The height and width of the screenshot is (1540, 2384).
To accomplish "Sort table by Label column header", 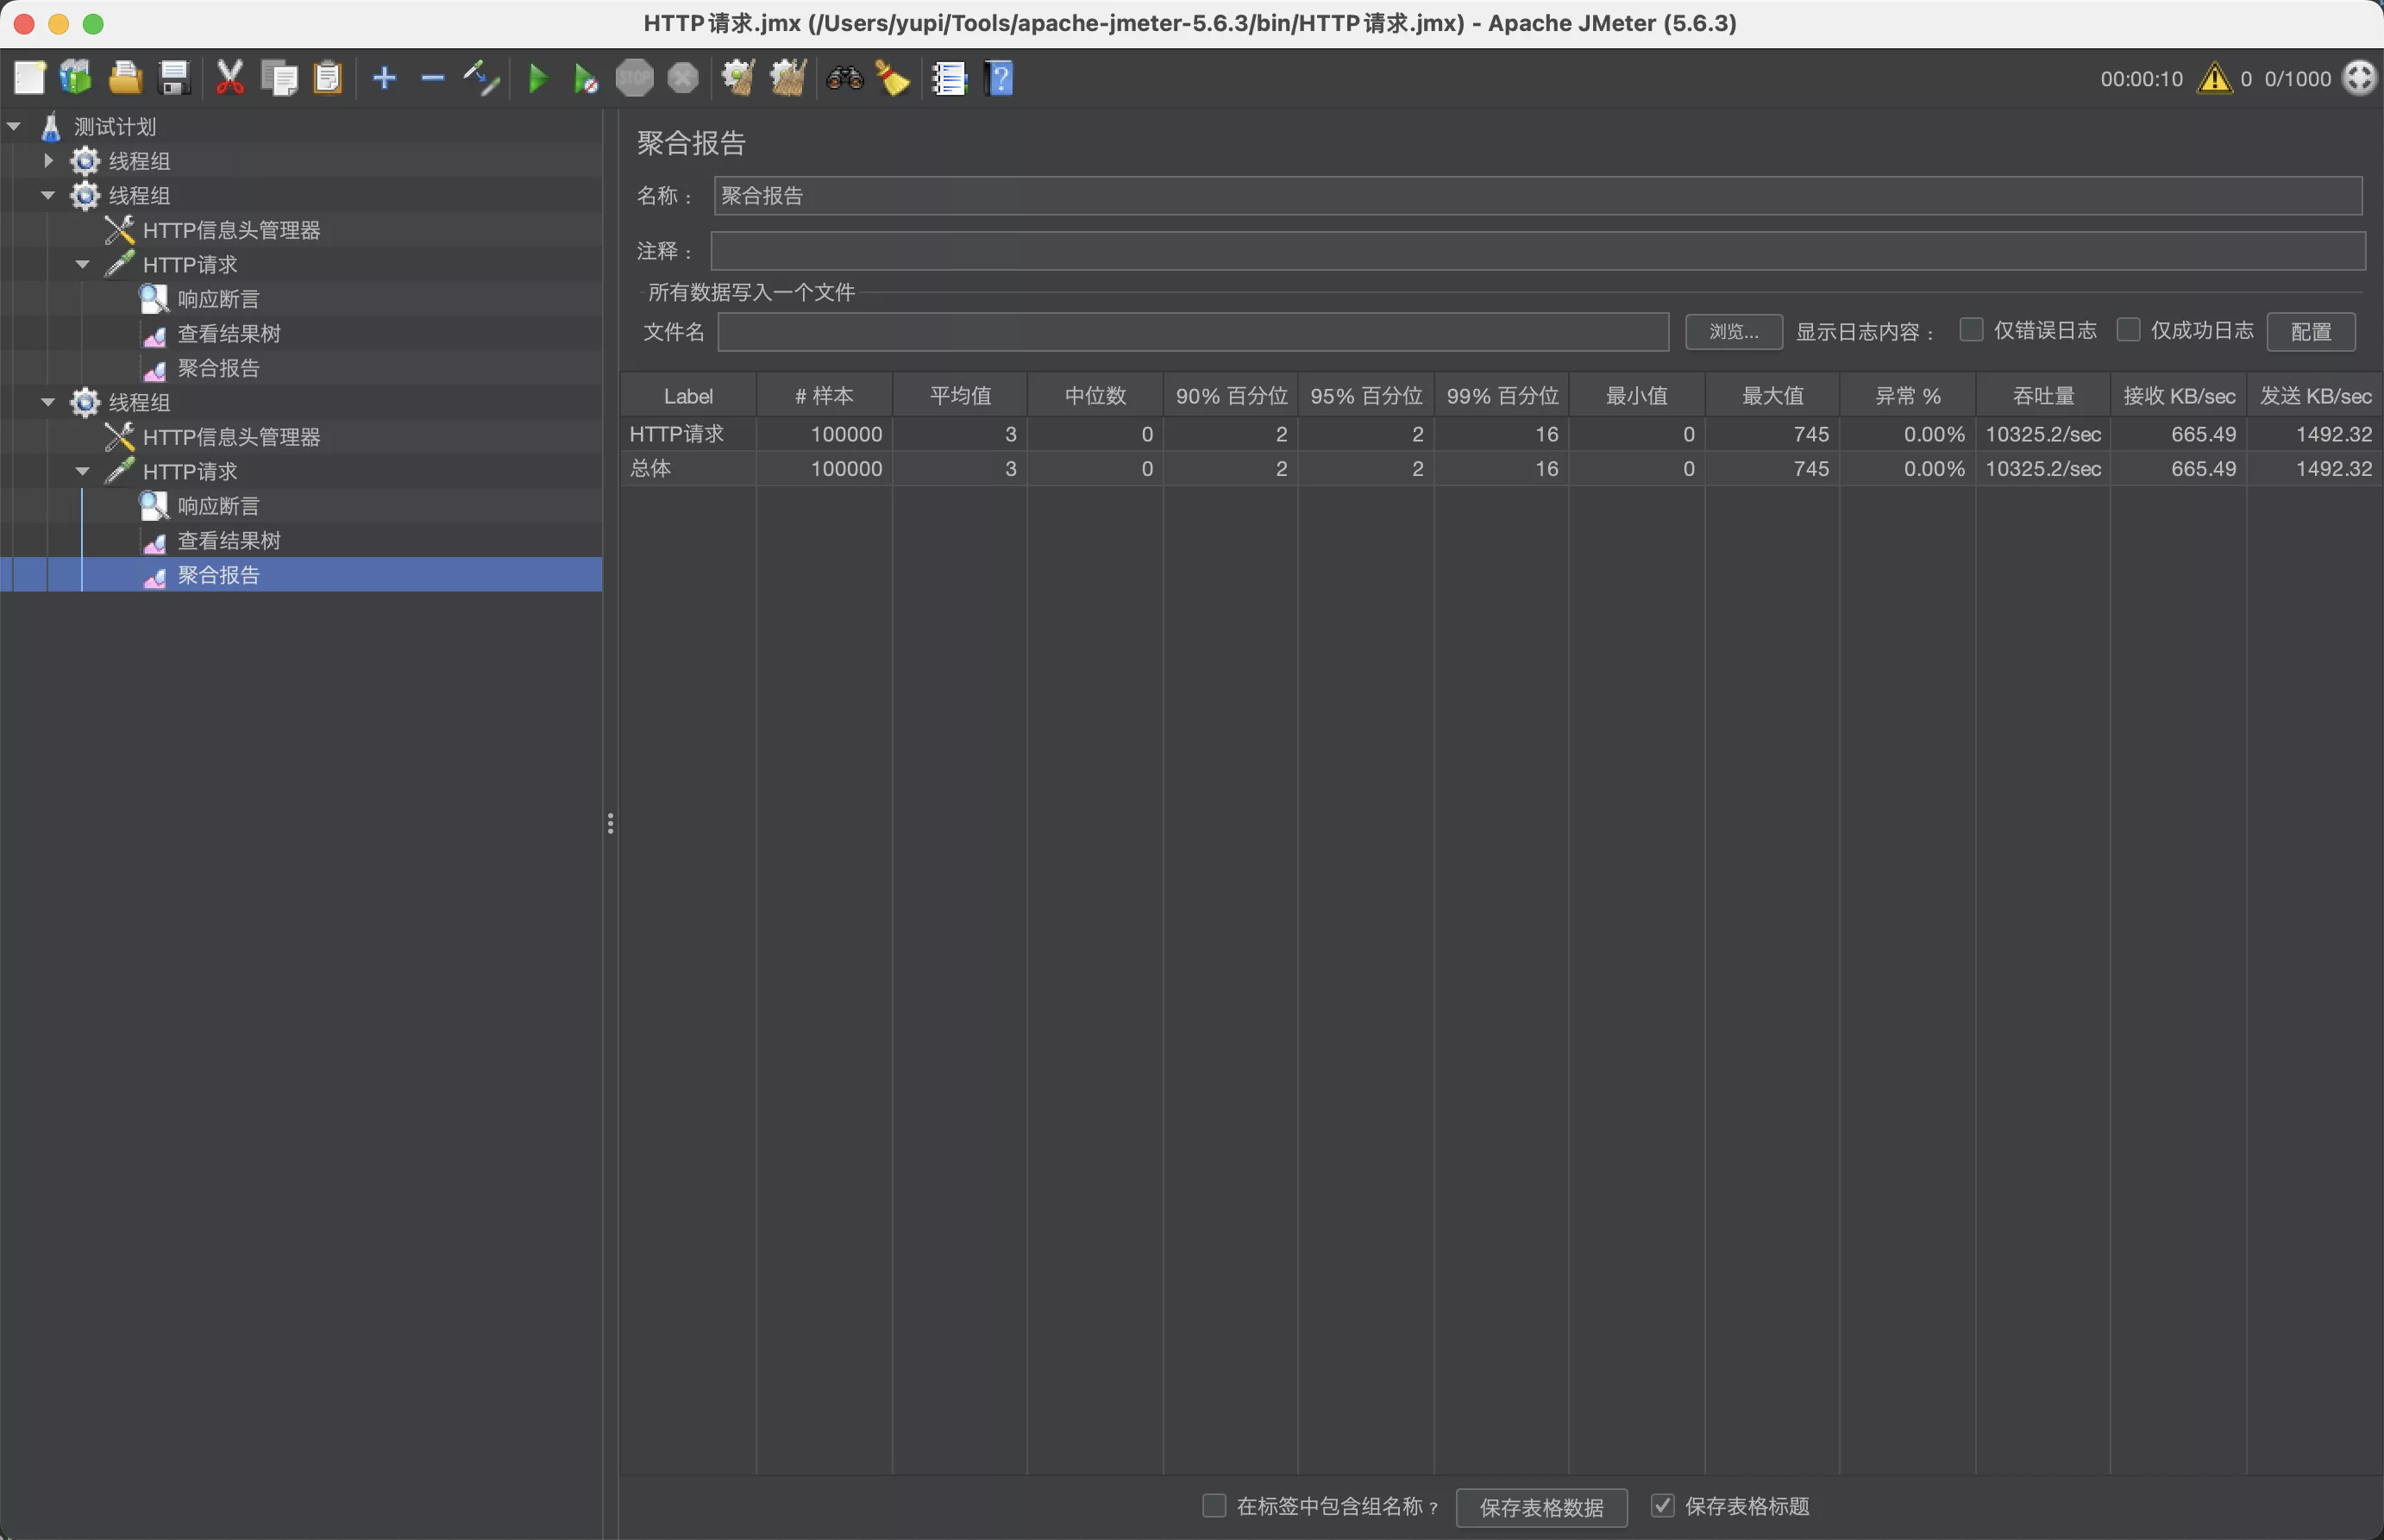I will point(688,396).
